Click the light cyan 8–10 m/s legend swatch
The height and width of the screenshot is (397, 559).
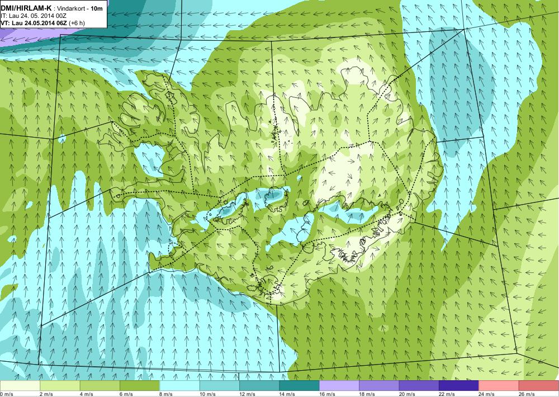coord(179,386)
